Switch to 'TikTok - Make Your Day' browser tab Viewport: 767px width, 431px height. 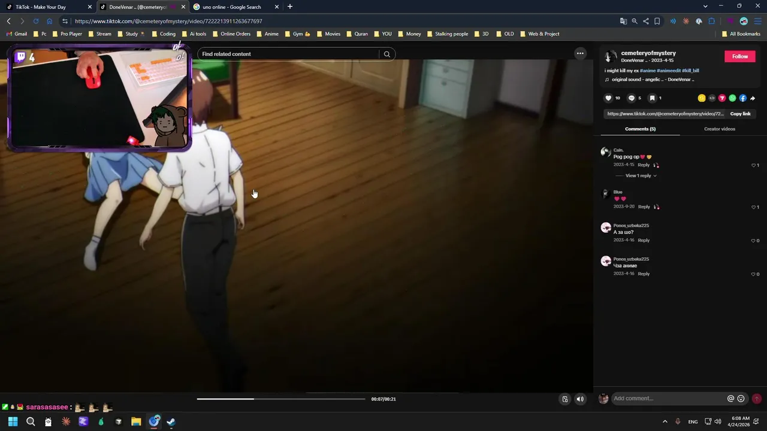point(49,7)
